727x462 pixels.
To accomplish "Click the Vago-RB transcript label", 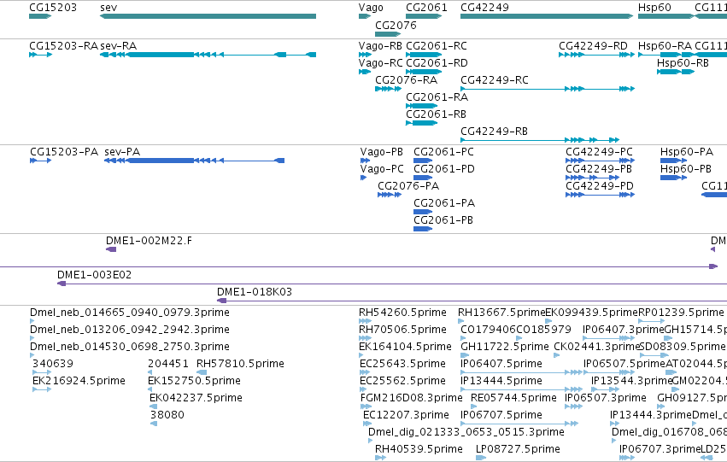I will tap(380, 46).
